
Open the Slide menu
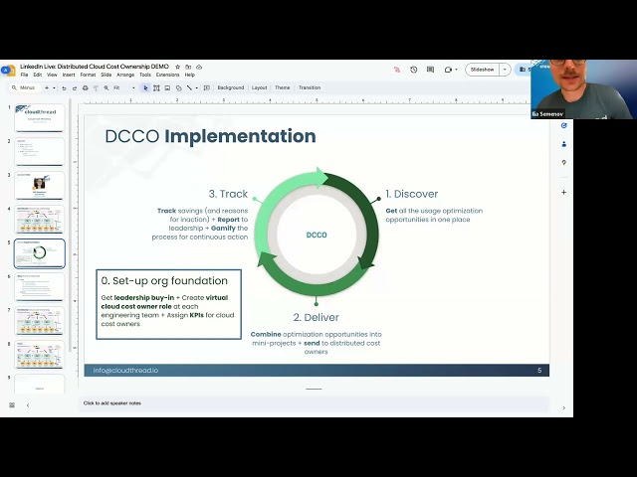pyautogui.click(x=106, y=75)
